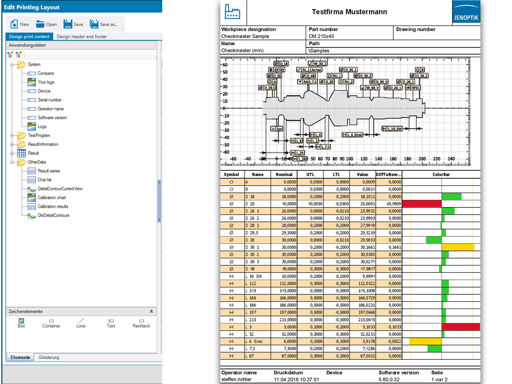Click the Symbol column header
Viewport: 512px width, 384px height.
(231, 175)
